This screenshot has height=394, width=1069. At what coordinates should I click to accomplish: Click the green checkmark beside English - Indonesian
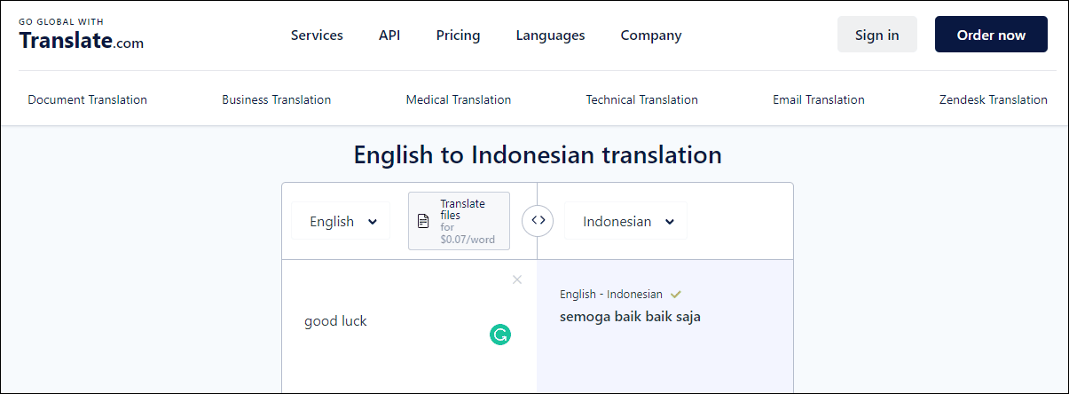[676, 294]
